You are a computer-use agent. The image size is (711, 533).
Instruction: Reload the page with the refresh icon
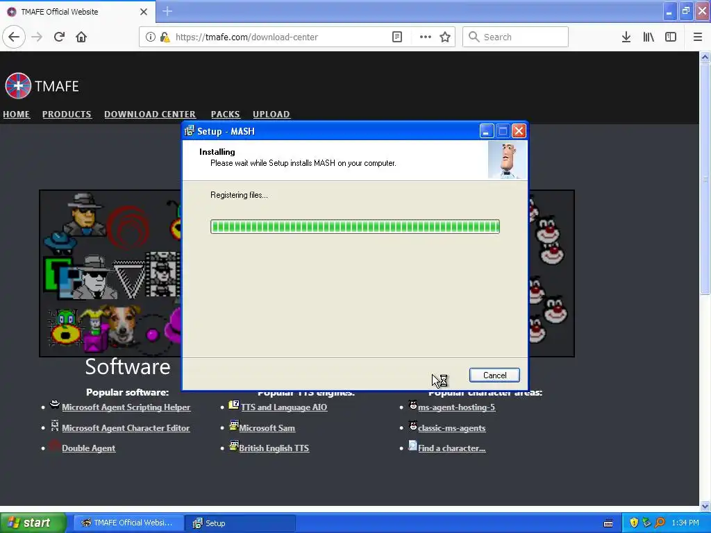point(59,37)
